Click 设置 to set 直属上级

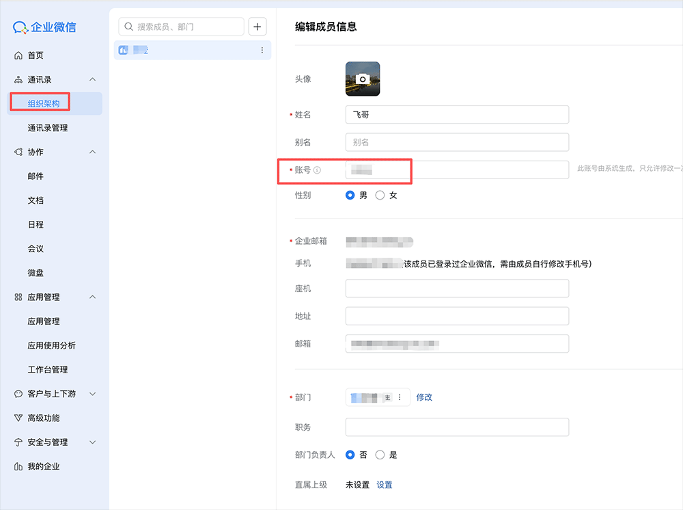pyautogui.click(x=384, y=484)
